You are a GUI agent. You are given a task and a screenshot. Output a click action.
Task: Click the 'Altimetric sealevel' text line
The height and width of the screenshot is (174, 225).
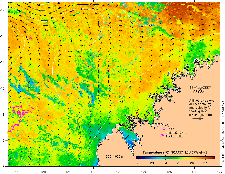click(202, 101)
